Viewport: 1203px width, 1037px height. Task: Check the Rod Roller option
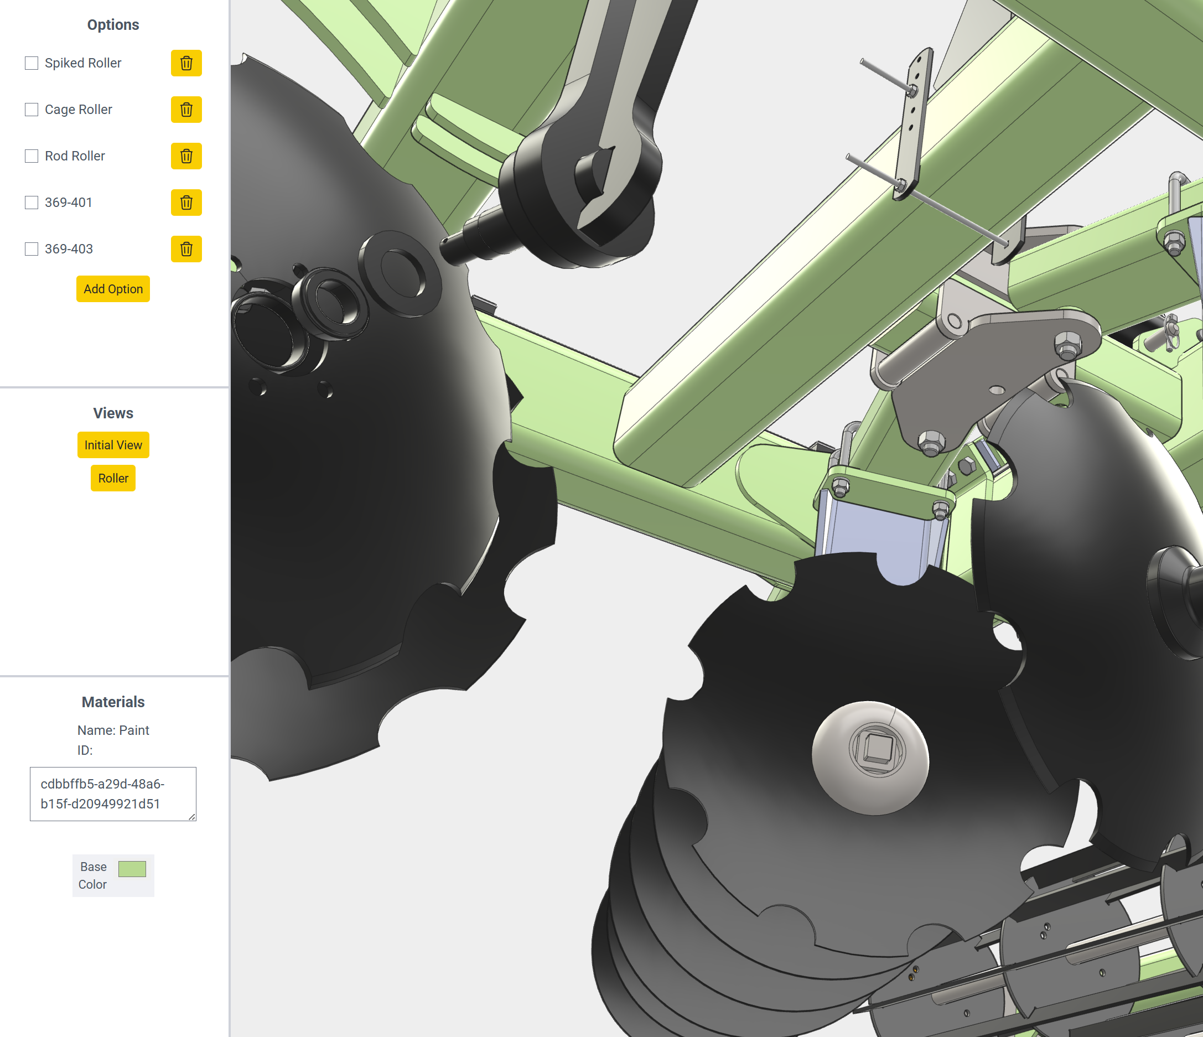(32, 155)
